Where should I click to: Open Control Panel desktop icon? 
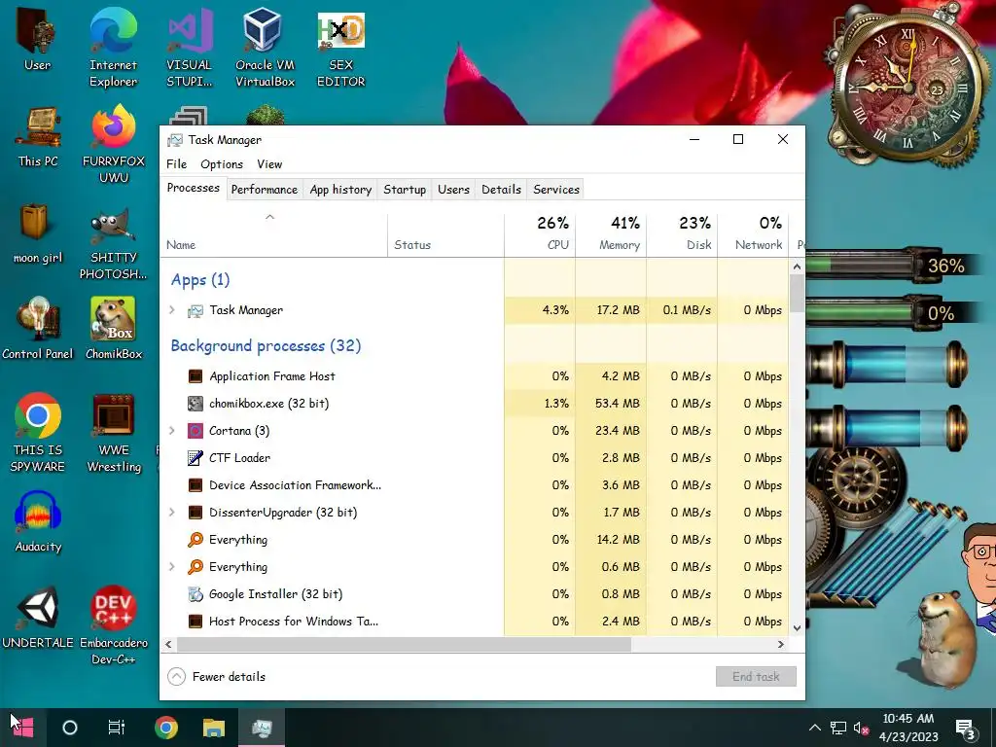pos(38,329)
